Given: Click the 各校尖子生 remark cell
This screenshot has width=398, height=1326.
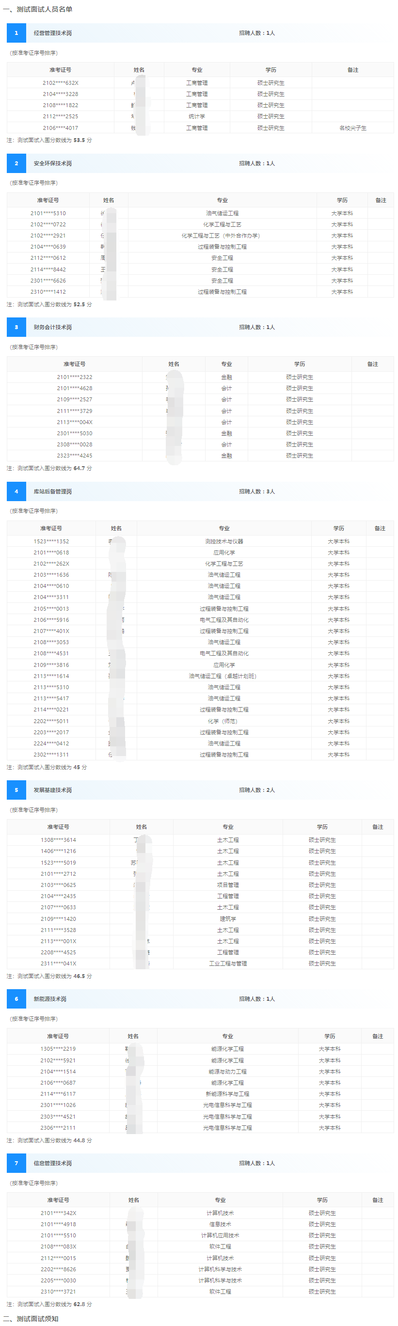Looking at the screenshot, I should tap(353, 128).
